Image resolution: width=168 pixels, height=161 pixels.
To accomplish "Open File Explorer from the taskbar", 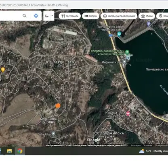I will click(x=9, y=151).
